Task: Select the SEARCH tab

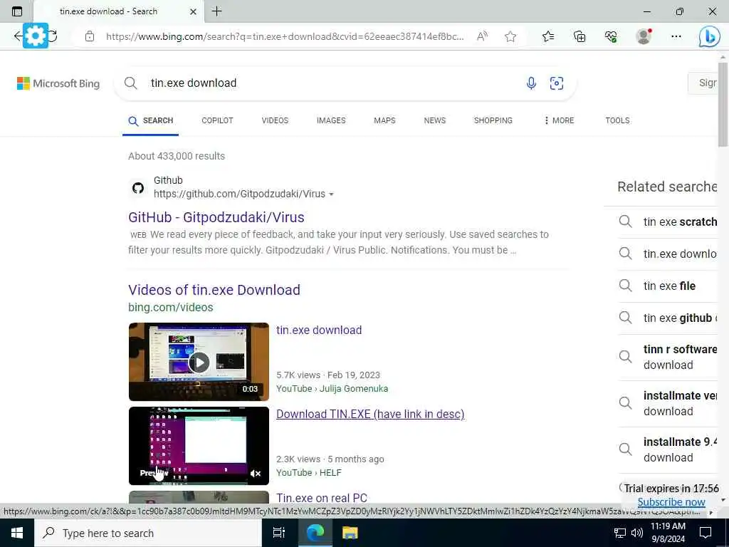Action: click(x=151, y=120)
